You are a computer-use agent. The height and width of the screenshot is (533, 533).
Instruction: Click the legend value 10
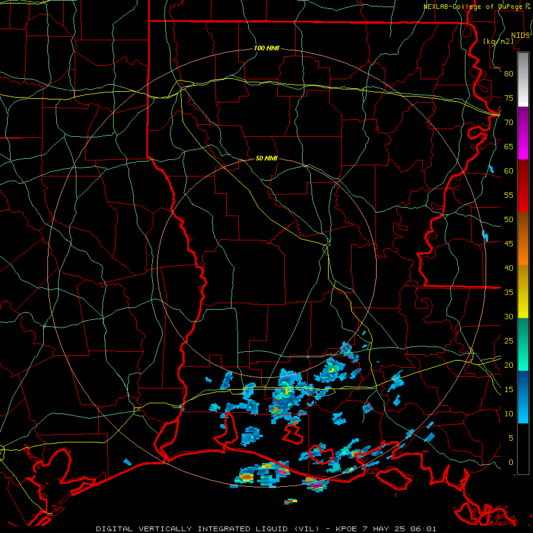[x=509, y=414]
